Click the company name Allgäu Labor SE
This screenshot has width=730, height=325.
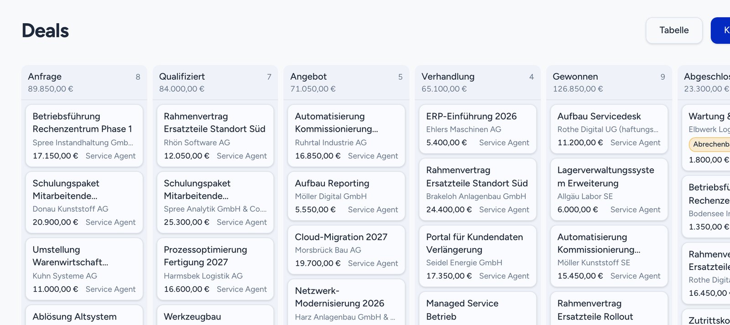tap(585, 196)
